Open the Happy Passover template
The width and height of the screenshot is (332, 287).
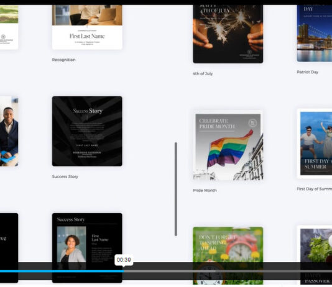(x=315, y=255)
